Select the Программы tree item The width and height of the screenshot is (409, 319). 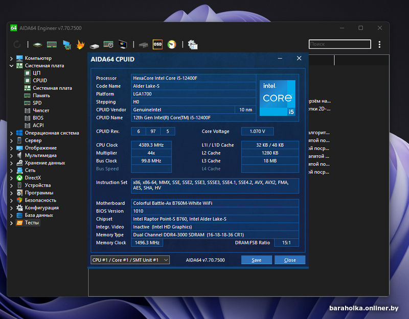pos(35,193)
